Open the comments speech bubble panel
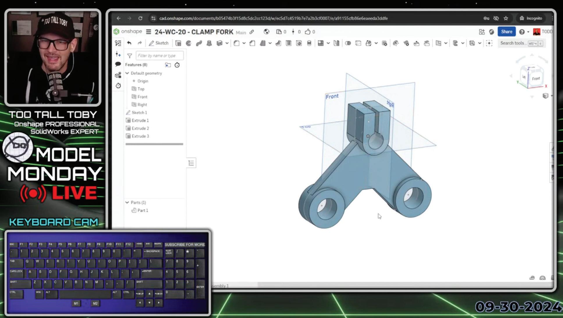This screenshot has width=563, height=318. click(x=118, y=64)
